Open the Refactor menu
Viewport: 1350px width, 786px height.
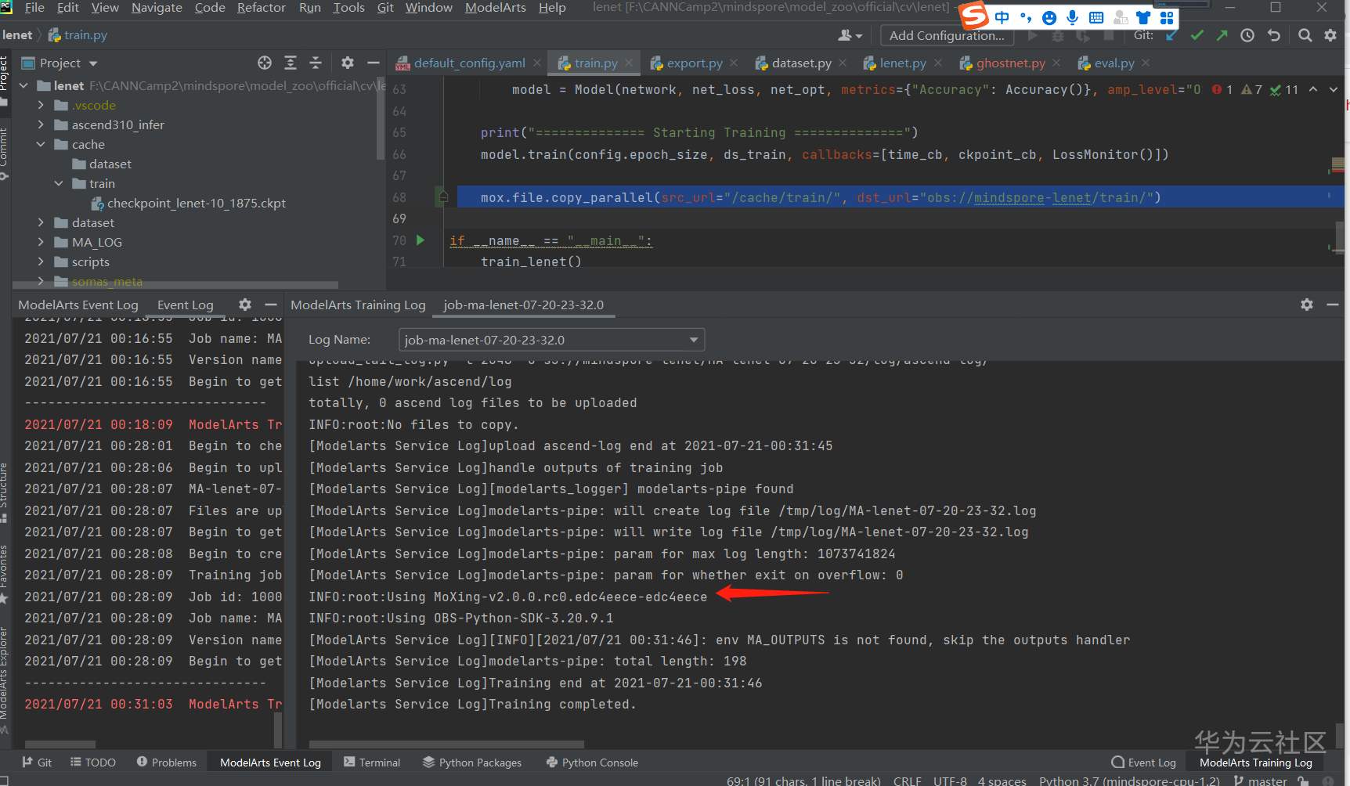tap(261, 8)
